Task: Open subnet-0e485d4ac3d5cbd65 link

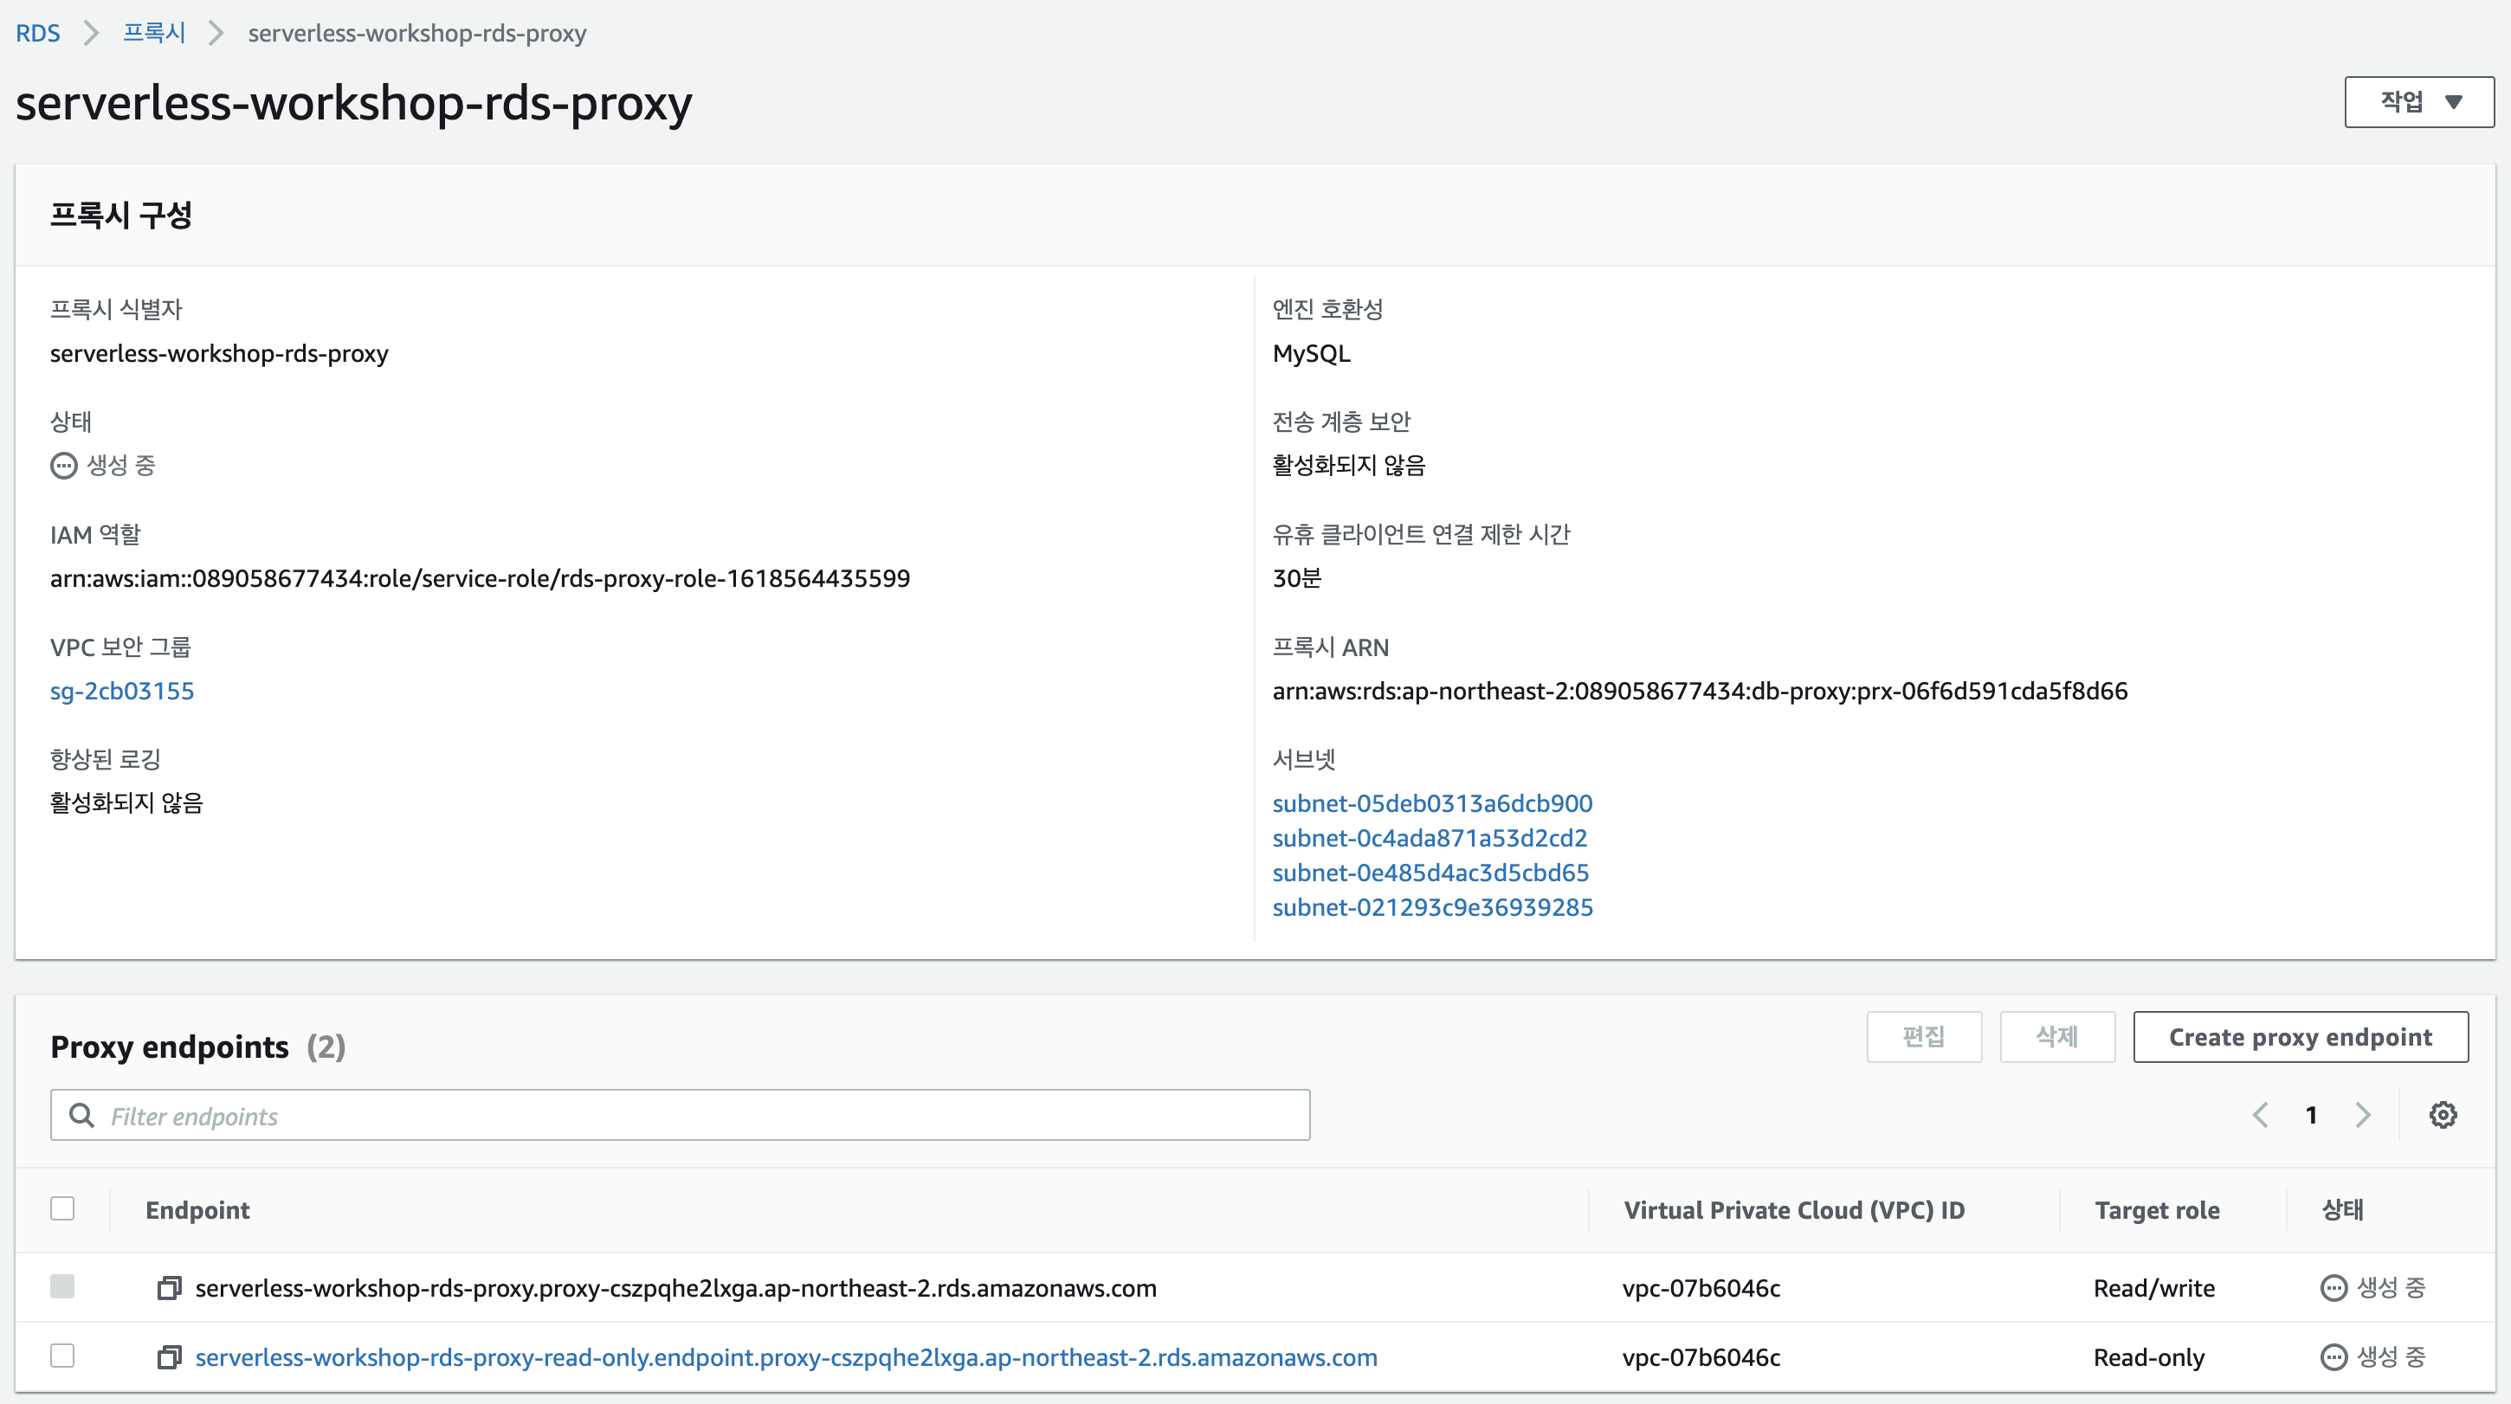Action: coord(1431,872)
